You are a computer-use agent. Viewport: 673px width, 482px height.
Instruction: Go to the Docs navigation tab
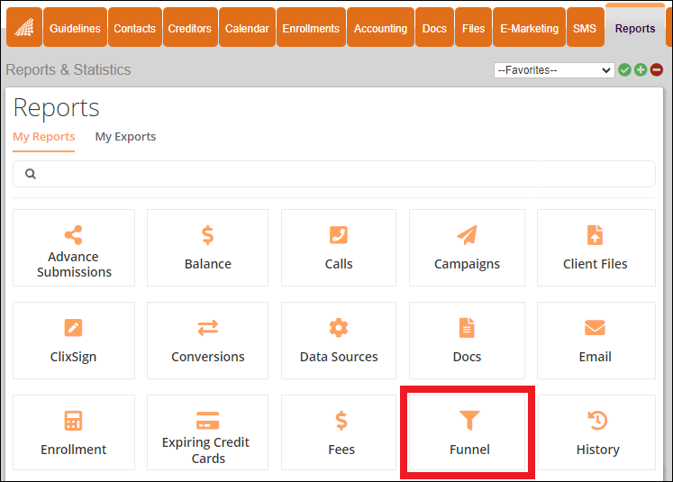[434, 27]
